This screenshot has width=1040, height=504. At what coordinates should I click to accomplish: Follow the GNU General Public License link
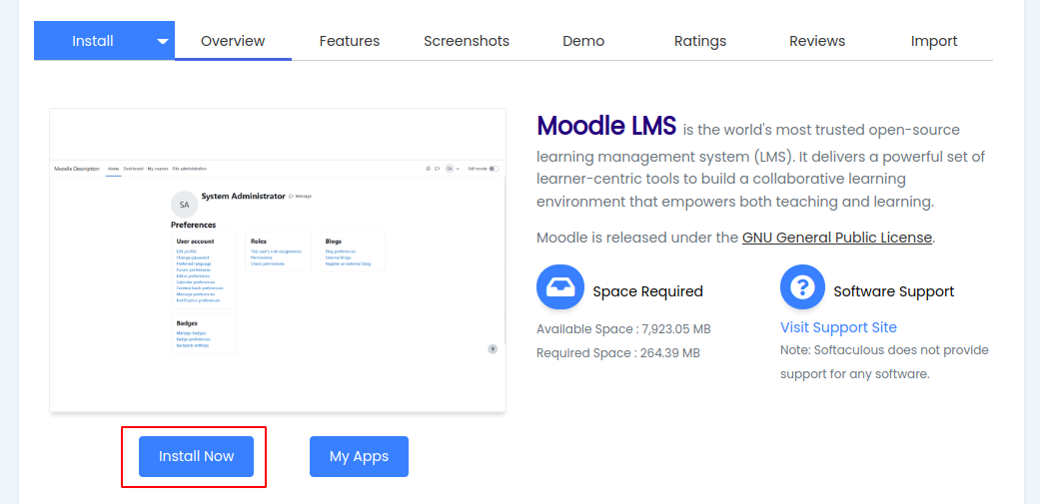[837, 238]
